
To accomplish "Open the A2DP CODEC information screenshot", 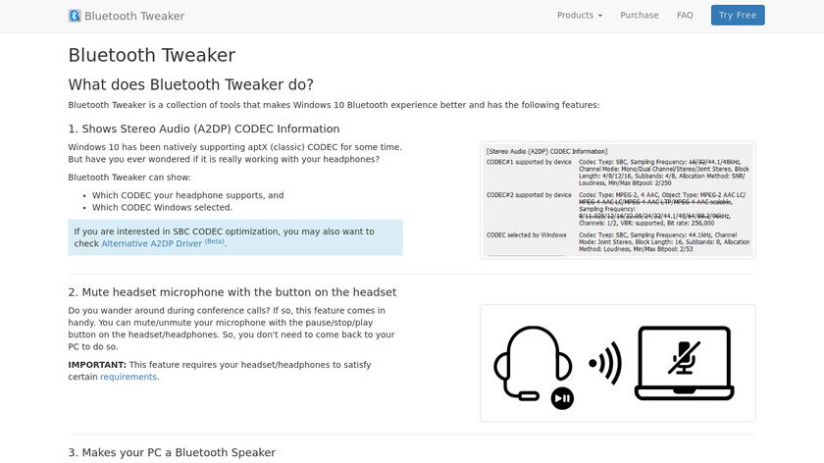I will click(x=618, y=200).
